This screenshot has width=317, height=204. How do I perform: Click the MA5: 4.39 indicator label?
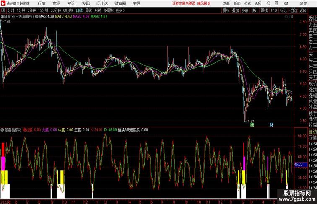point(47,17)
